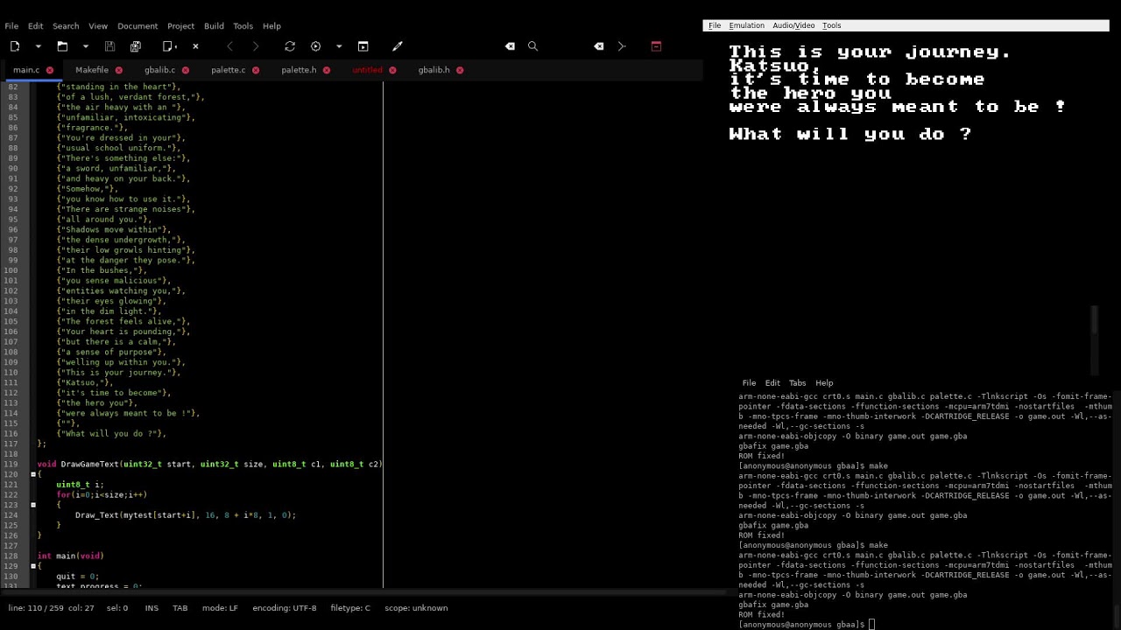Open the terminal's File menu
Image resolution: width=1121 pixels, height=630 pixels.
tap(749, 383)
